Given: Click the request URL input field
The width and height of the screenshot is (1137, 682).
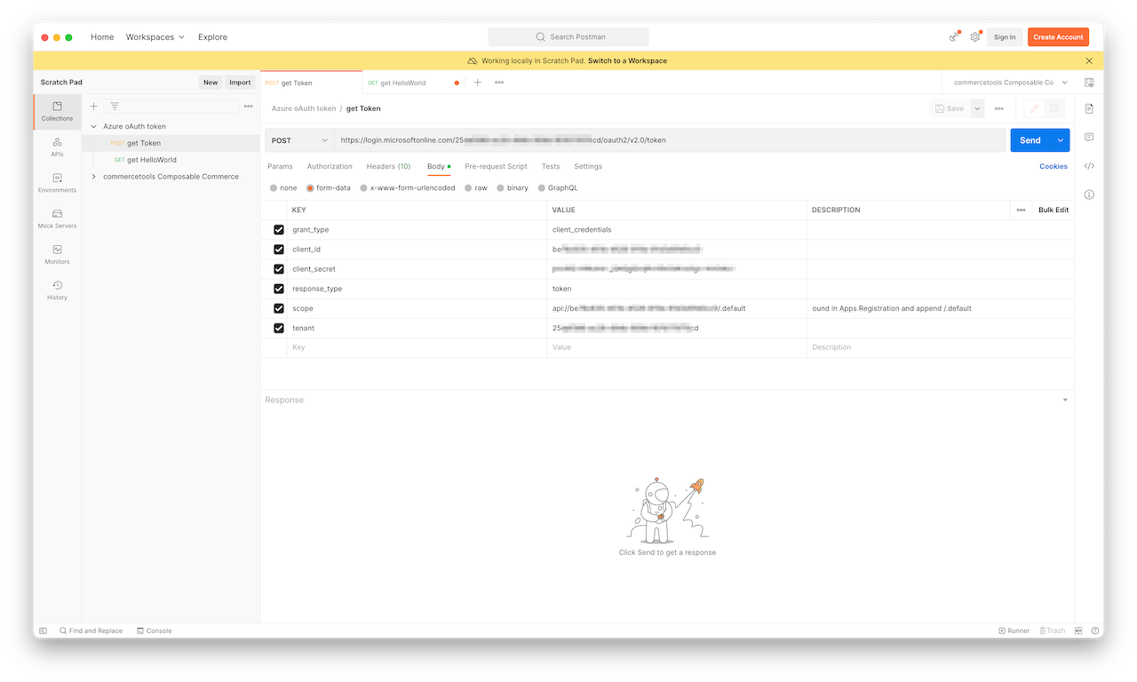Looking at the screenshot, I should [670, 140].
